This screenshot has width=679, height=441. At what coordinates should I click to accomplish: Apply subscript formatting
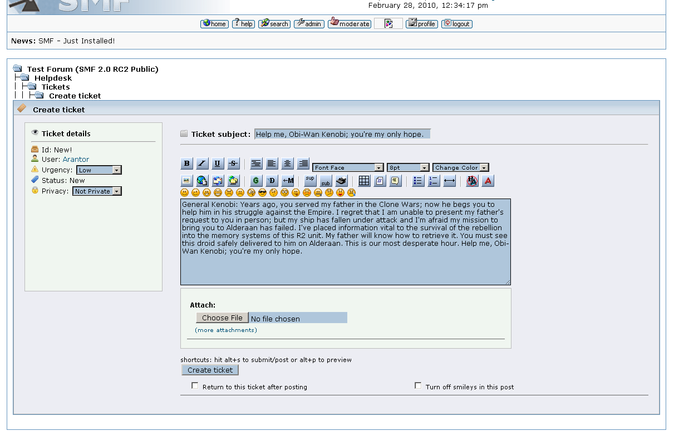click(x=326, y=181)
